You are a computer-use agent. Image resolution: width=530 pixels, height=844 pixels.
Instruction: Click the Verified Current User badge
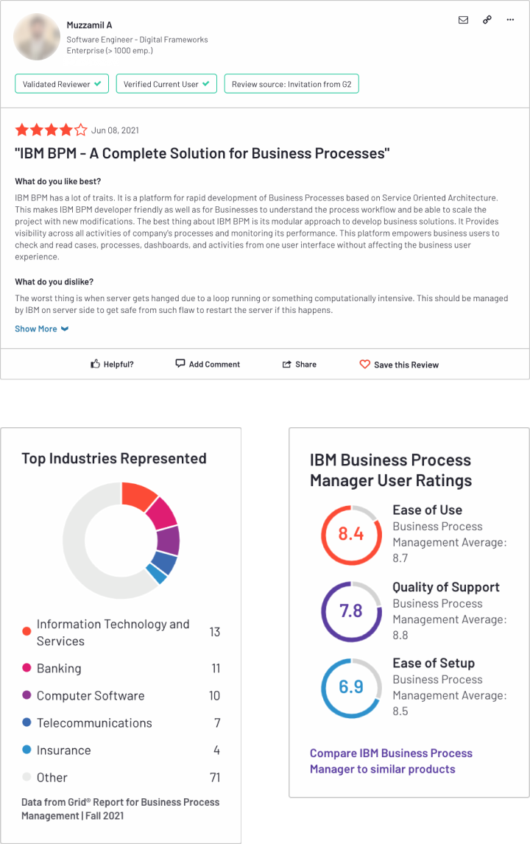tap(167, 84)
